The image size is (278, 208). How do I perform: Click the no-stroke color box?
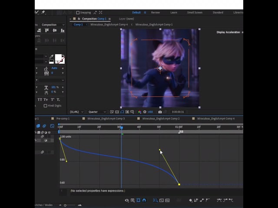tap(56, 62)
